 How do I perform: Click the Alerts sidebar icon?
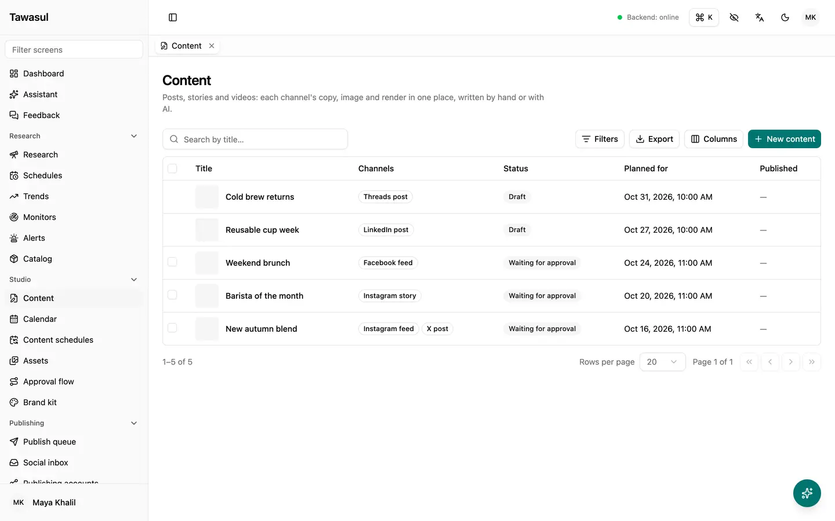tap(14, 238)
